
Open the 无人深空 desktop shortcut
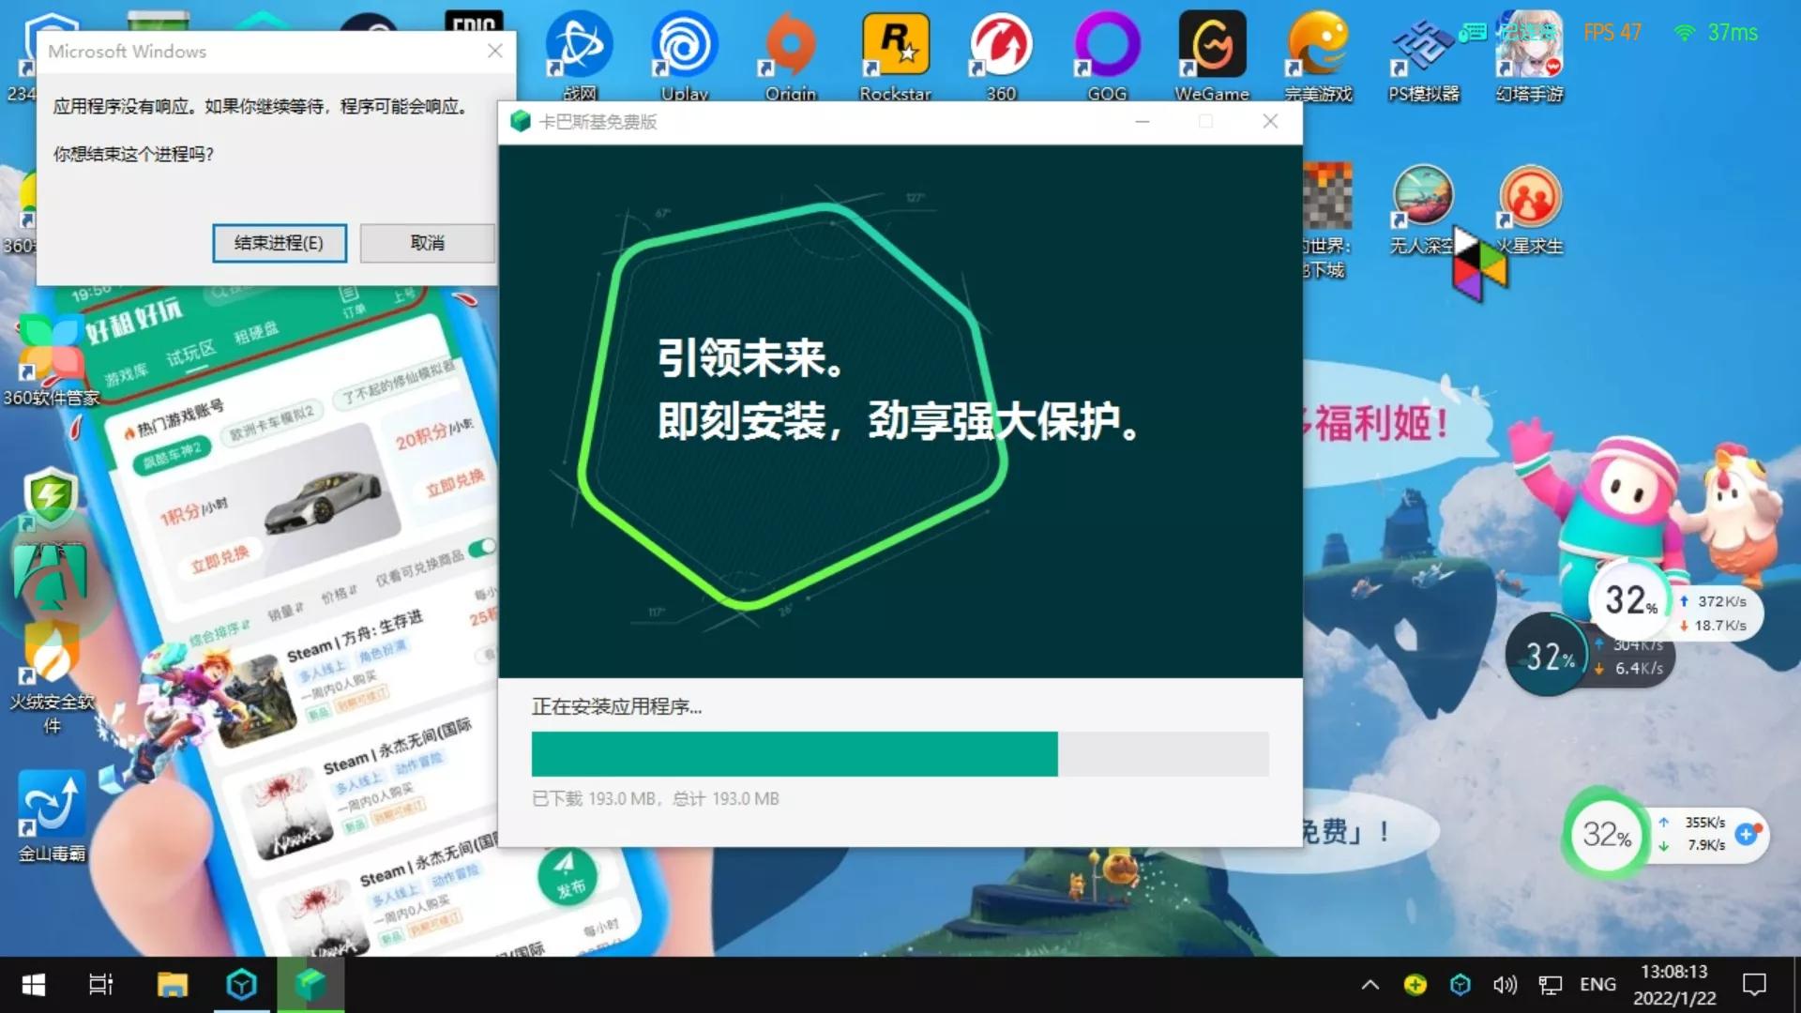point(1422,209)
